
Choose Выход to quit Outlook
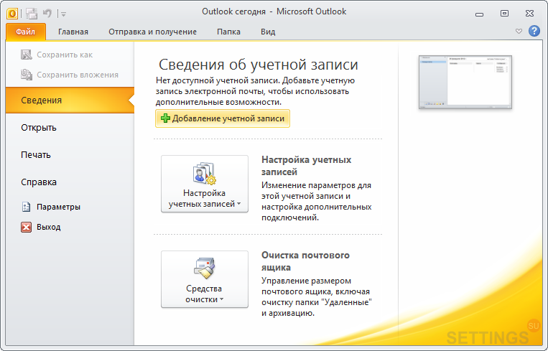pyautogui.click(x=49, y=227)
